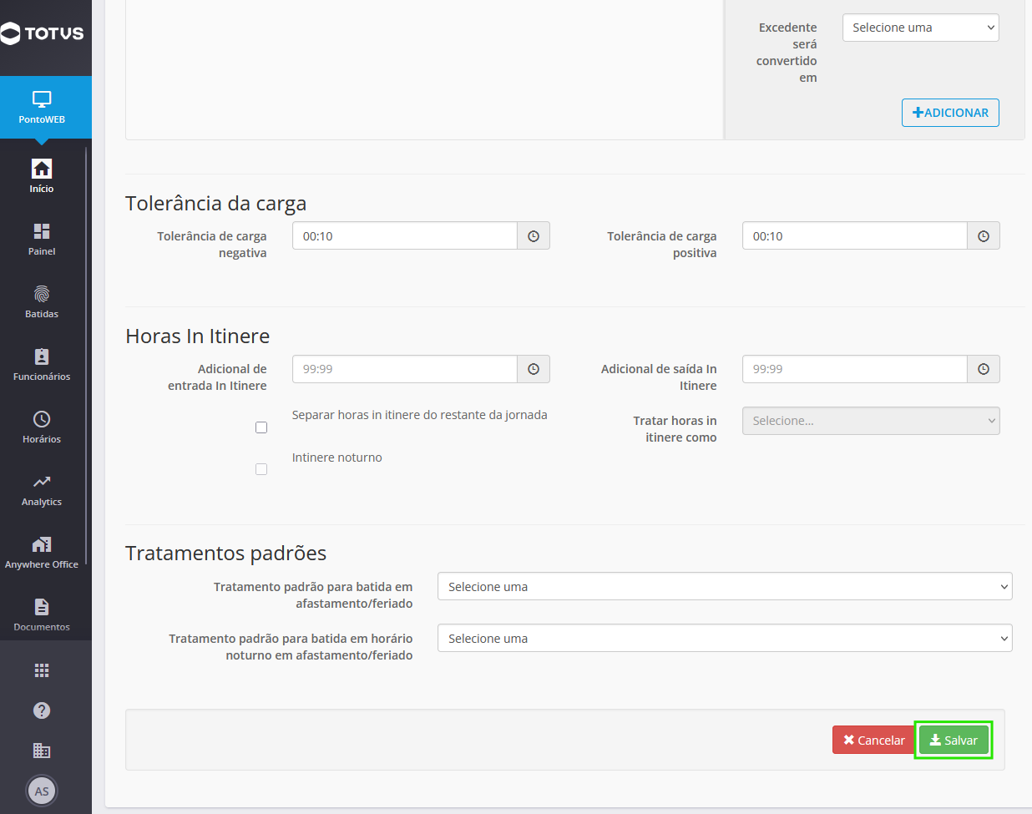Check Separar horas in itinere checkbox

tap(261, 427)
